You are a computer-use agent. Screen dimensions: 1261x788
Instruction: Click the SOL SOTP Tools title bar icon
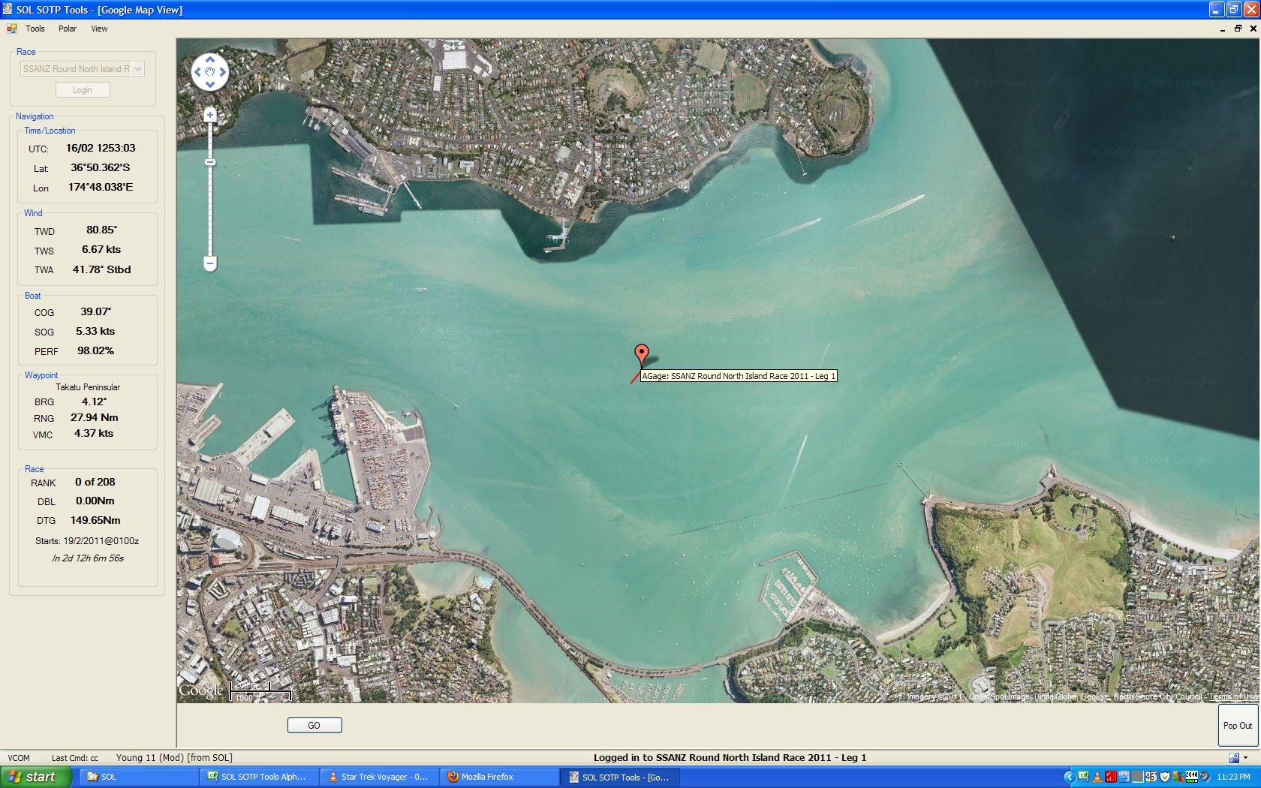click(x=8, y=9)
